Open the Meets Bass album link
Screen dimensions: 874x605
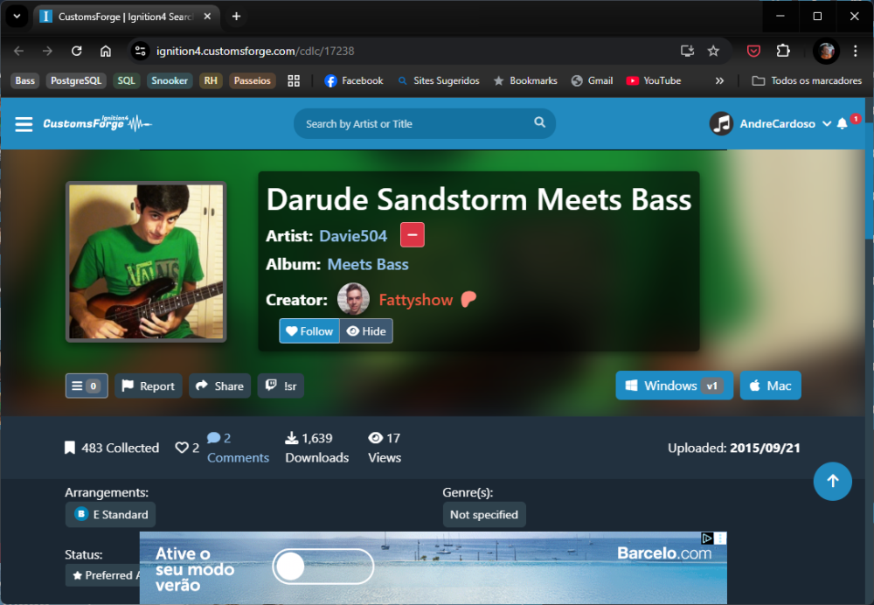[368, 264]
